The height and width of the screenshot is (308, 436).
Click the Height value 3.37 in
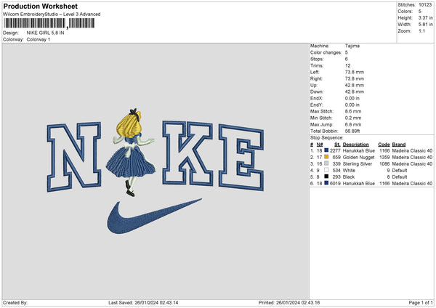pyautogui.click(x=425, y=17)
